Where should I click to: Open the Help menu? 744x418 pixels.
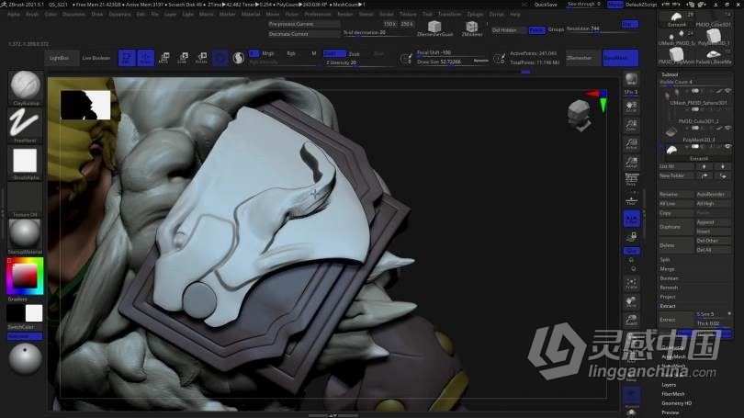514,14
